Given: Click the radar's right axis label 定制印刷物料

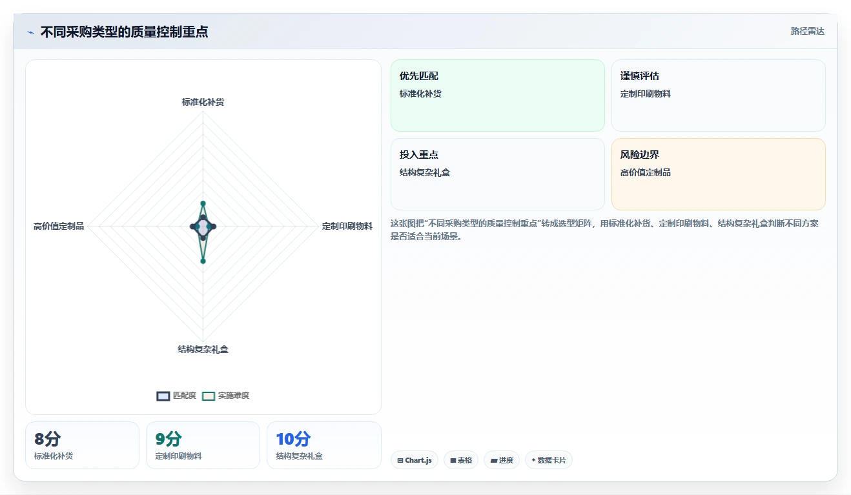Looking at the screenshot, I should tap(347, 226).
